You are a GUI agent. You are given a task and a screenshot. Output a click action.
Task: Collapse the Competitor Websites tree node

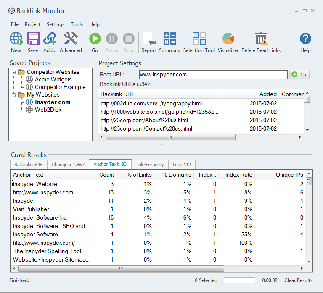pos(13,72)
